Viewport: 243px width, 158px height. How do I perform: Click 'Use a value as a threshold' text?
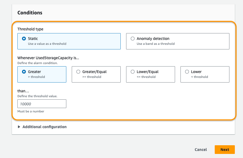point(47,44)
